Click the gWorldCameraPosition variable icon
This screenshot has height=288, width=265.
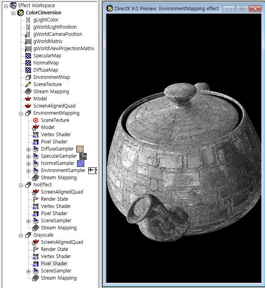28,34
